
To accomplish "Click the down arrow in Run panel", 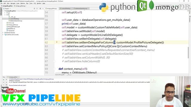I will (7, 82).
